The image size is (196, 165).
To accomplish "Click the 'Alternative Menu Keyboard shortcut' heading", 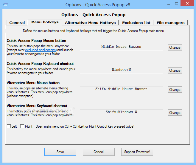I will point(37,106).
